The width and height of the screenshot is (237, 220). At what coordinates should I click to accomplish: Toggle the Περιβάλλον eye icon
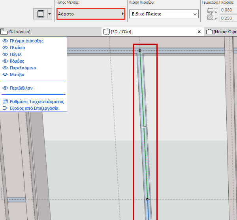5,88
